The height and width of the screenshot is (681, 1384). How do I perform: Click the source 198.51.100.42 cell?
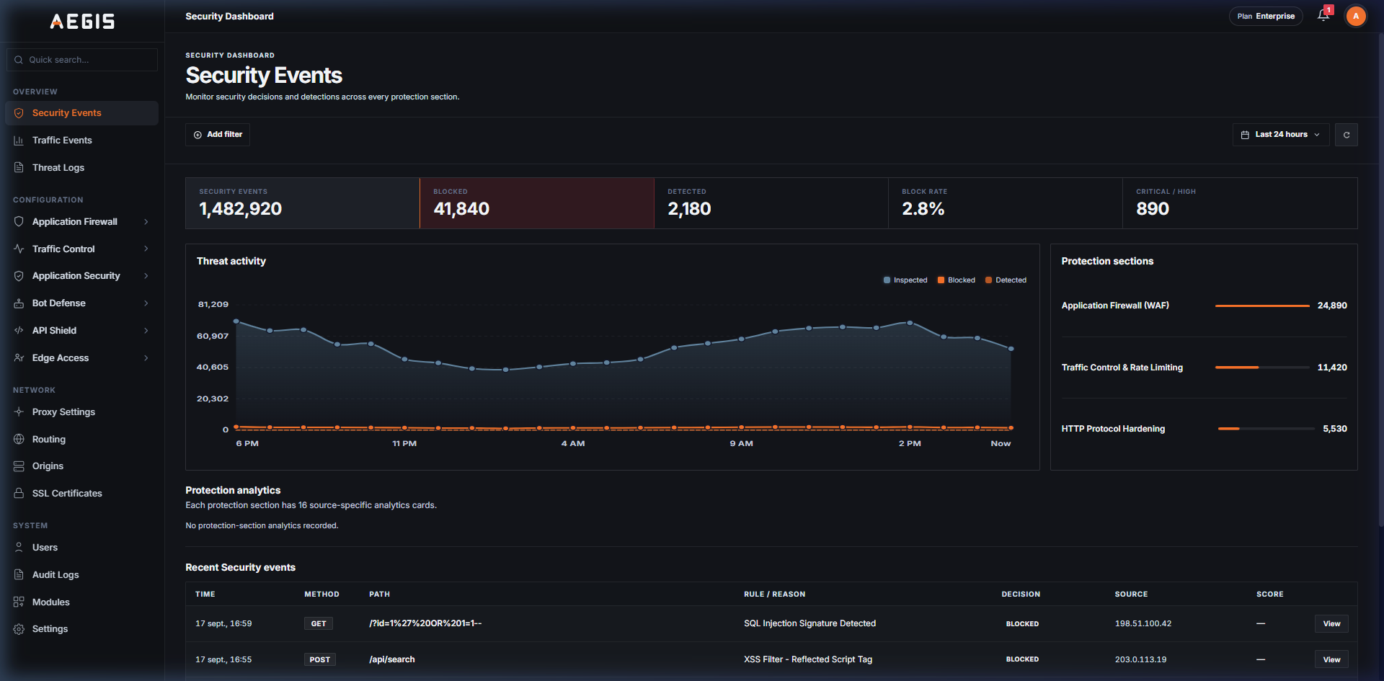[1143, 624]
